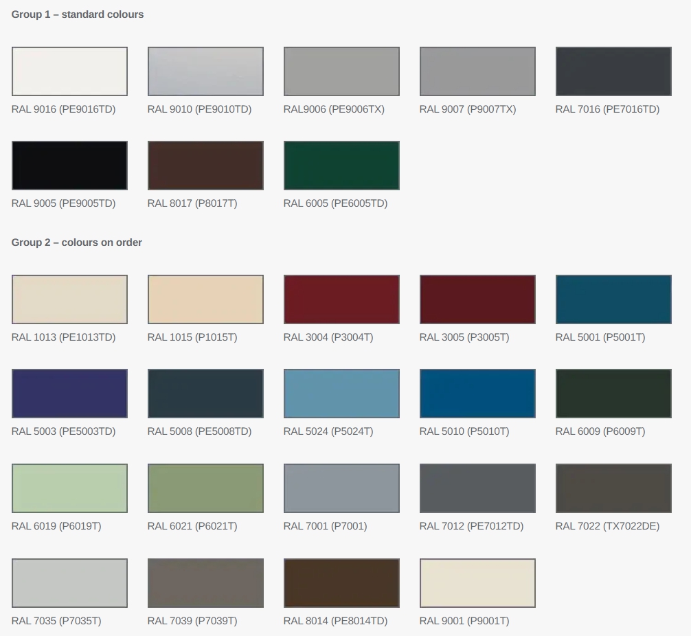Click 'Group 1 – standard colours' heading

coord(78,14)
